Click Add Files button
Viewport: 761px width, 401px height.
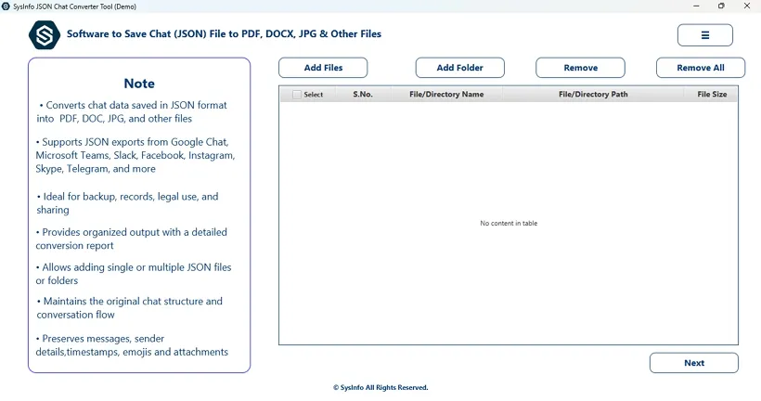323,68
